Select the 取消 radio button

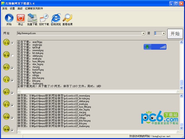[12, 55]
